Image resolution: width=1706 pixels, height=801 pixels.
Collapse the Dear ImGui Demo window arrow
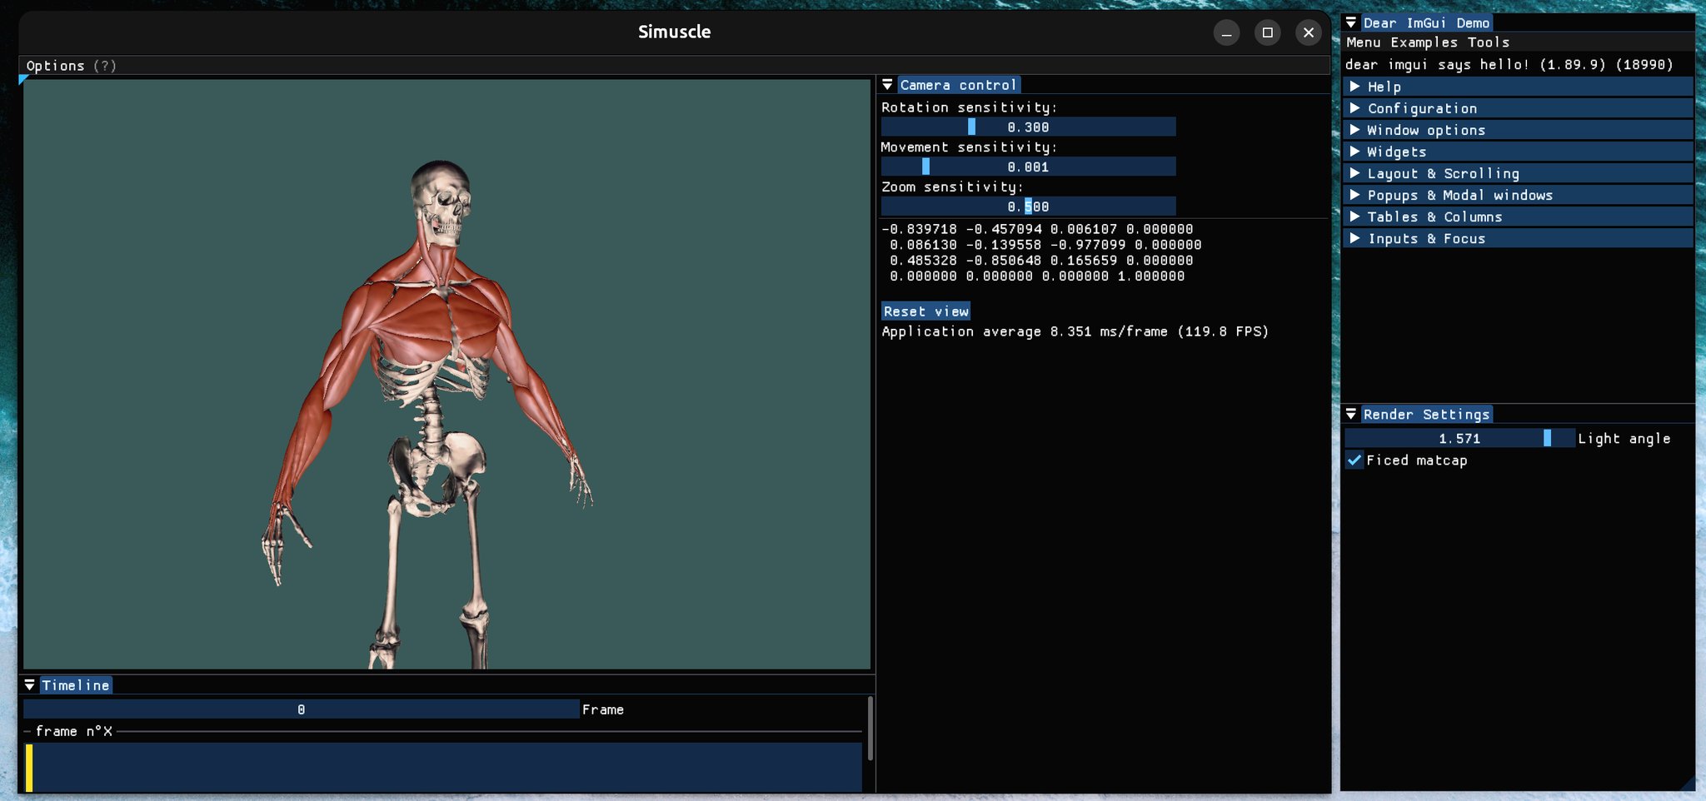(x=1351, y=23)
